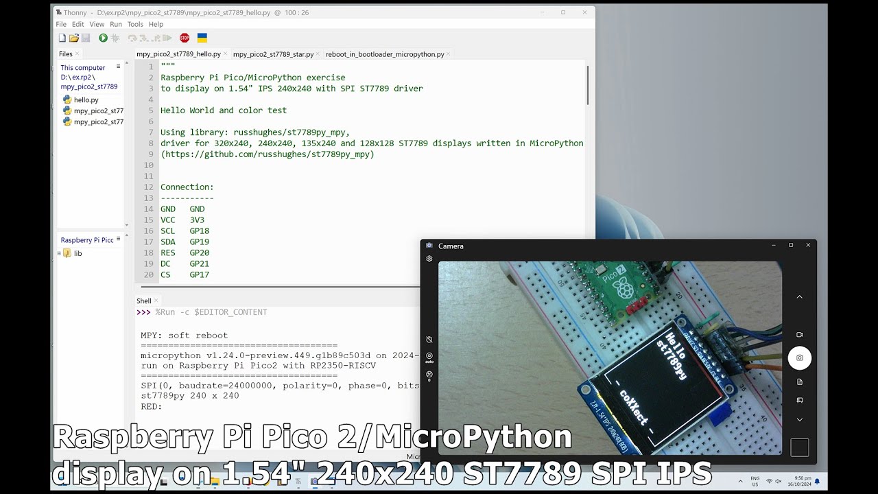Click the Save floppy disk icon
Viewport: 878px width, 494px height.
pos(86,38)
